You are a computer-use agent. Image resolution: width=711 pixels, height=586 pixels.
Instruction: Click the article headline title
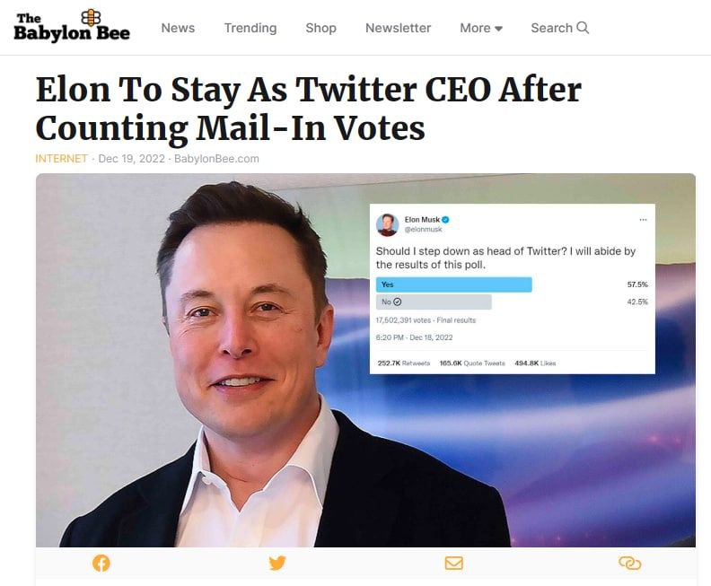308,109
